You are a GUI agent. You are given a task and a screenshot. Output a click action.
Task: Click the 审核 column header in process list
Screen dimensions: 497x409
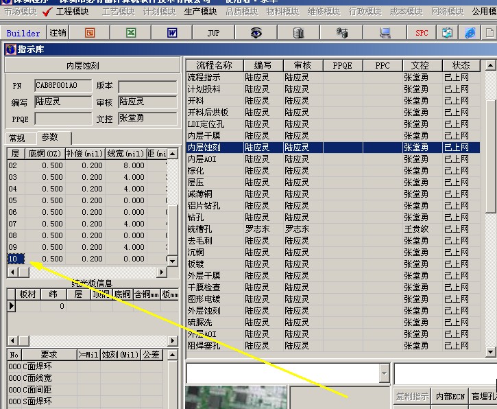(303, 65)
